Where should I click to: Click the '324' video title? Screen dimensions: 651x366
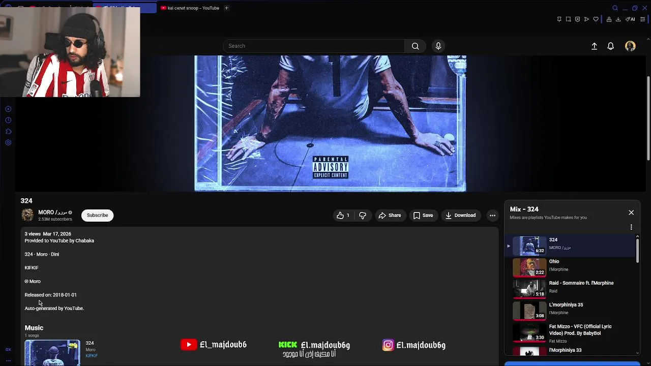pos(26,201)
